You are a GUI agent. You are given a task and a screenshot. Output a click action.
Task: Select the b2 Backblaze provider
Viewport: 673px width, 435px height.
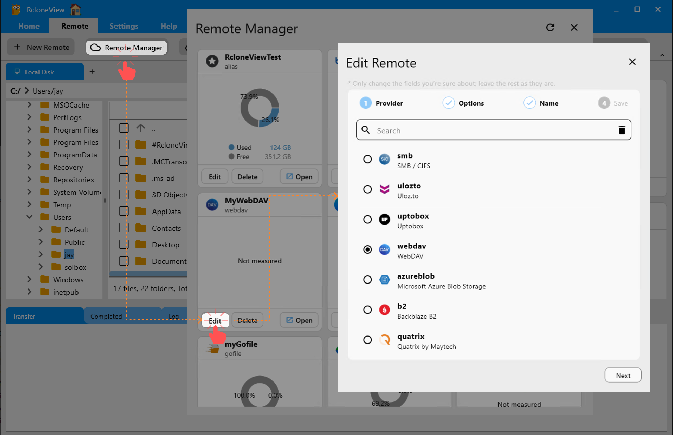click(367, 309)
